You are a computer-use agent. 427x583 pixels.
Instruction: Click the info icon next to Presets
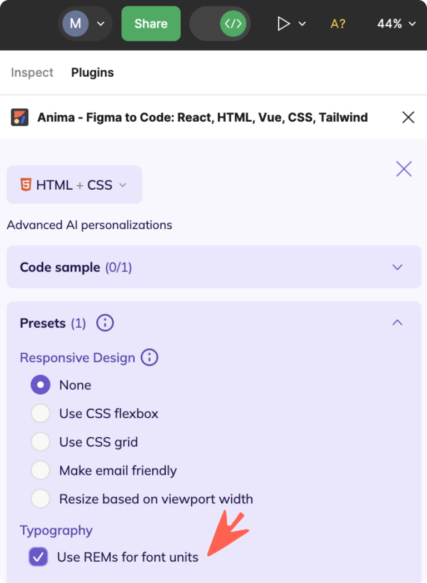tap(105, 323)
